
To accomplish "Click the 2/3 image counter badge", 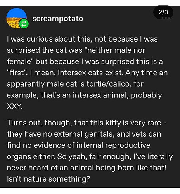I will [x=163, y=12].
